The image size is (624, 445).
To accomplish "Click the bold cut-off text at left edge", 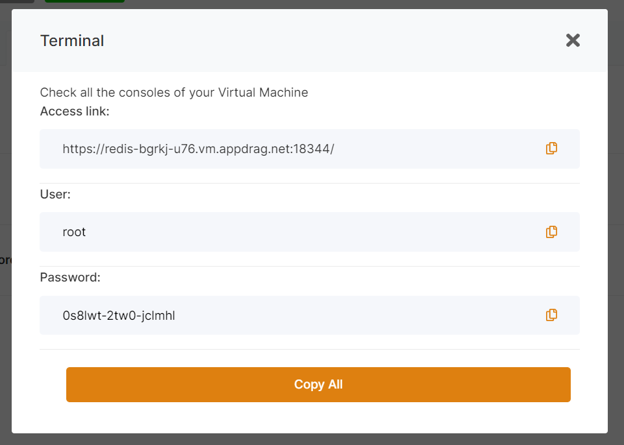I will (5, 259).
